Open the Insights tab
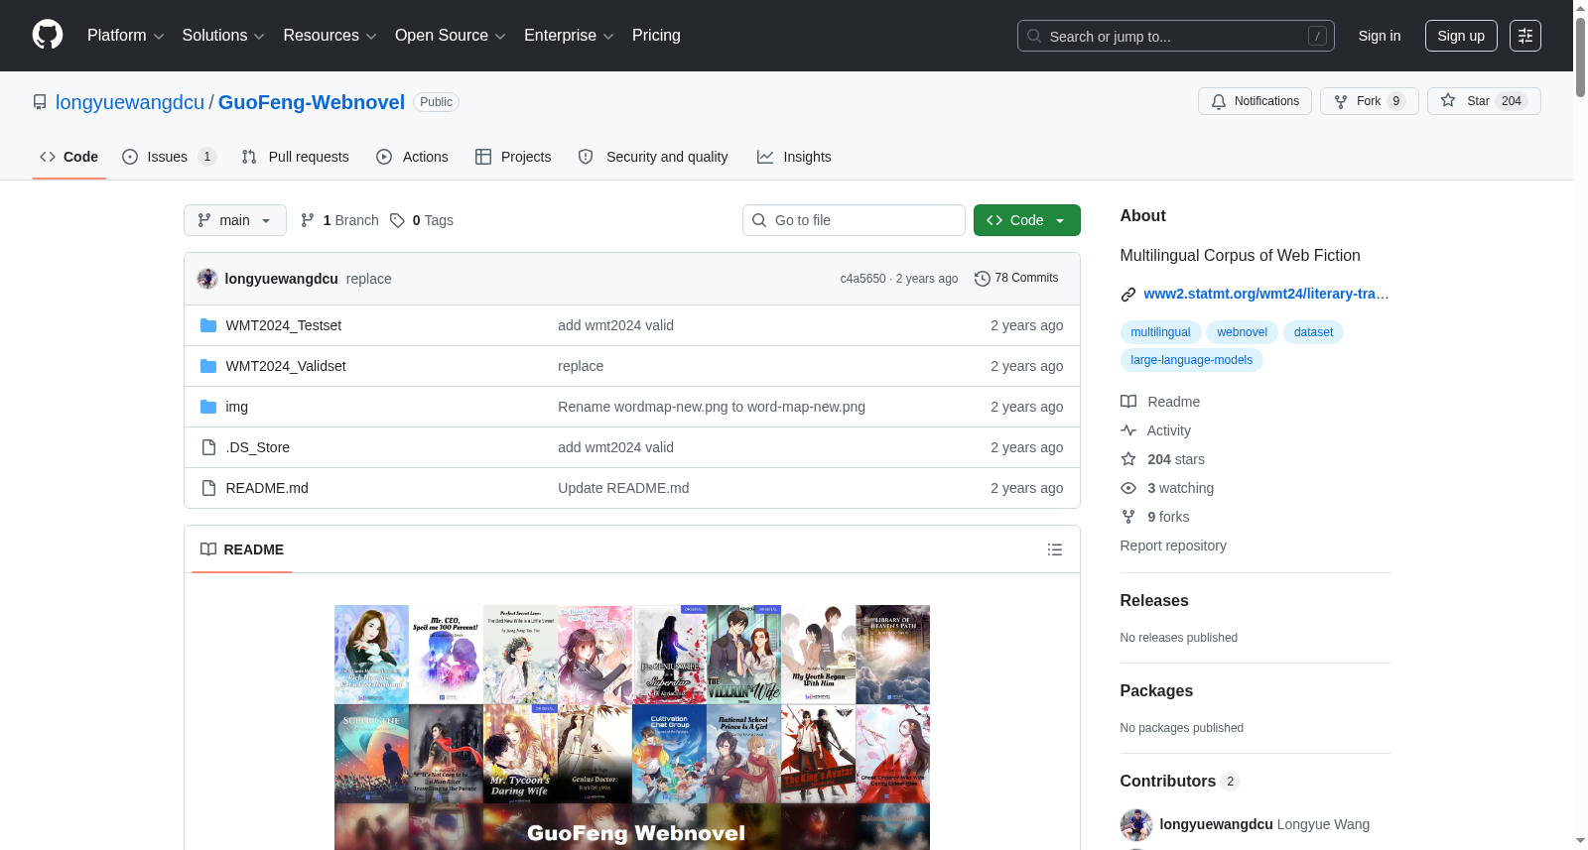This screenshot has height=850, width=1588. (794, 157)
